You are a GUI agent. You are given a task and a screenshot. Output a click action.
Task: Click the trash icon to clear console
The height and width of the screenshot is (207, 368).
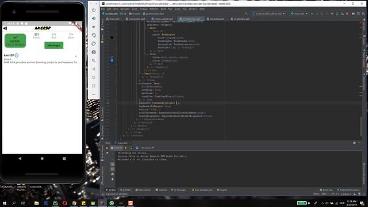click(x=113, y=179)
